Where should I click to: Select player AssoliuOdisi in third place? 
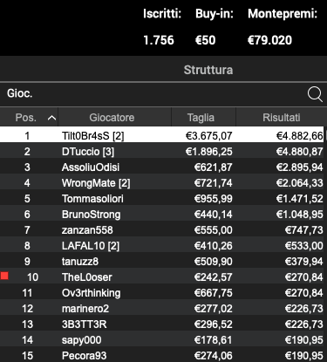click(x=161, y=167)
